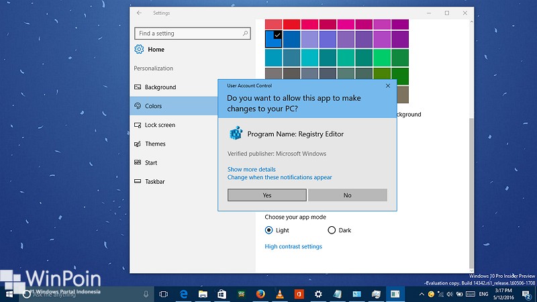The height and width of the screenshot is (302, 537).
Task: Click the search magnifier icon in Settings
Action: [x=245, y=33]
